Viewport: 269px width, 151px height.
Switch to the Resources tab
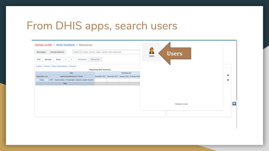(95, 59)
